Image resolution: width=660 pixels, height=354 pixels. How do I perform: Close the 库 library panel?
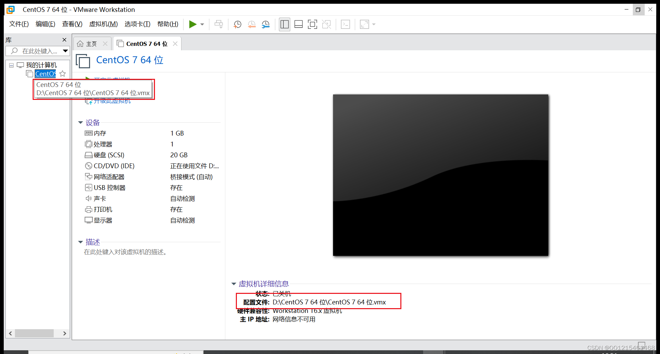click(64, 40)
